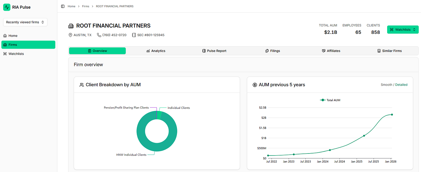Viewport: 421px width, 172px height.
Task: Select Firms in the sidebar
Action: [x=28, y=45]
